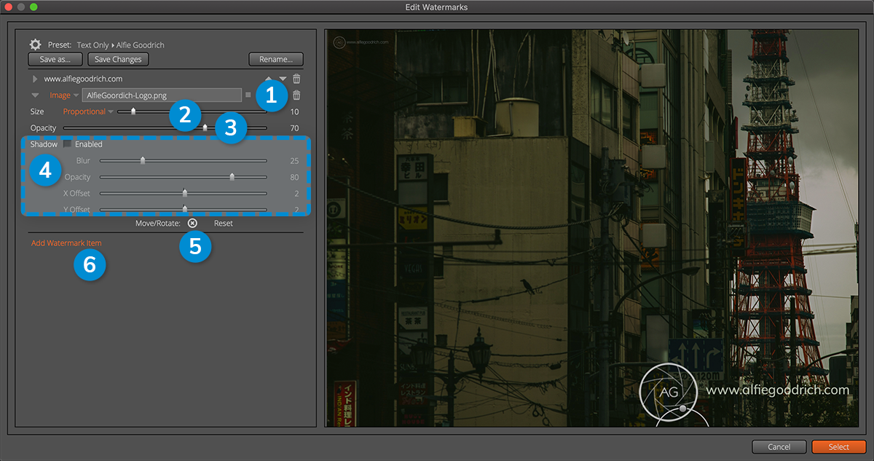Click the Move/Rotate crosshair icon

192,224
